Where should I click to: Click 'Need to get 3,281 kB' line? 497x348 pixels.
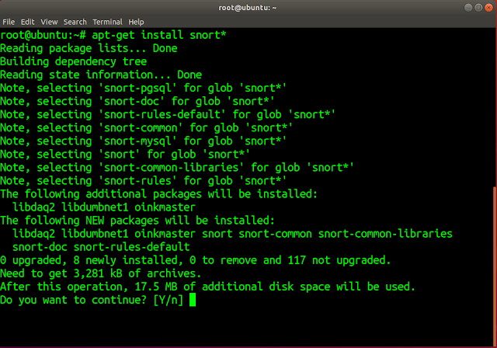100,273
